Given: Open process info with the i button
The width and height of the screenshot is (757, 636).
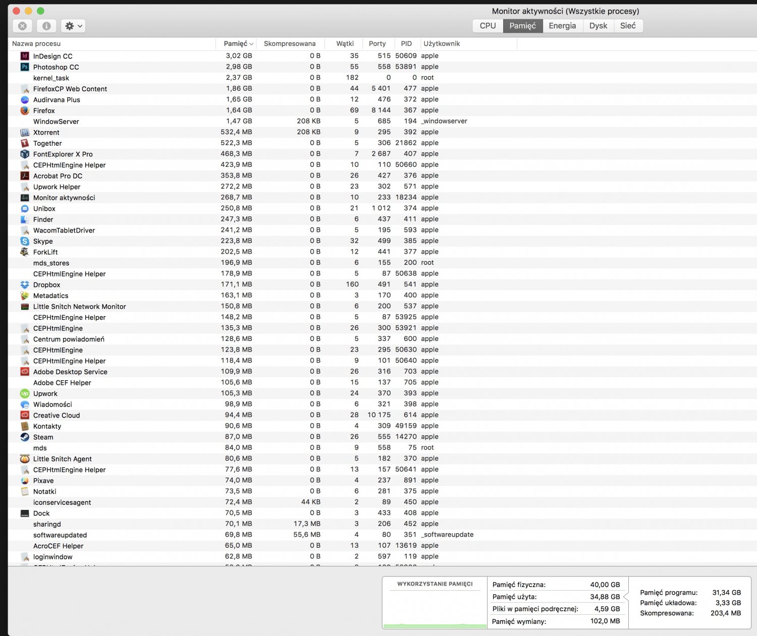Looking at the screenshot, I should [46, 26].
